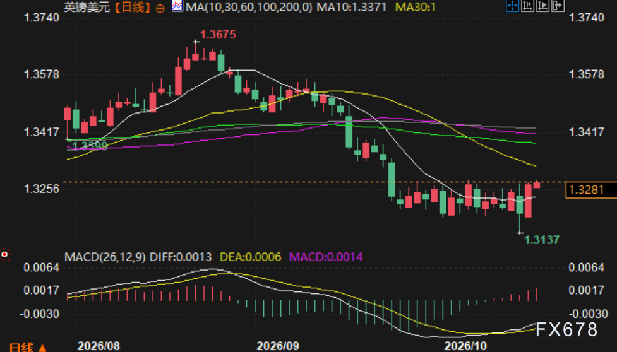Image resolution: width=617 pixels, height=352 pixels.
Task: Click the MA10:1.3371 value label
Action: tap(351, 7)
